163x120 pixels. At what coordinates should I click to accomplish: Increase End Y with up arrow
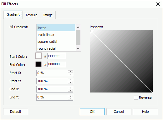tap(70, 96)
